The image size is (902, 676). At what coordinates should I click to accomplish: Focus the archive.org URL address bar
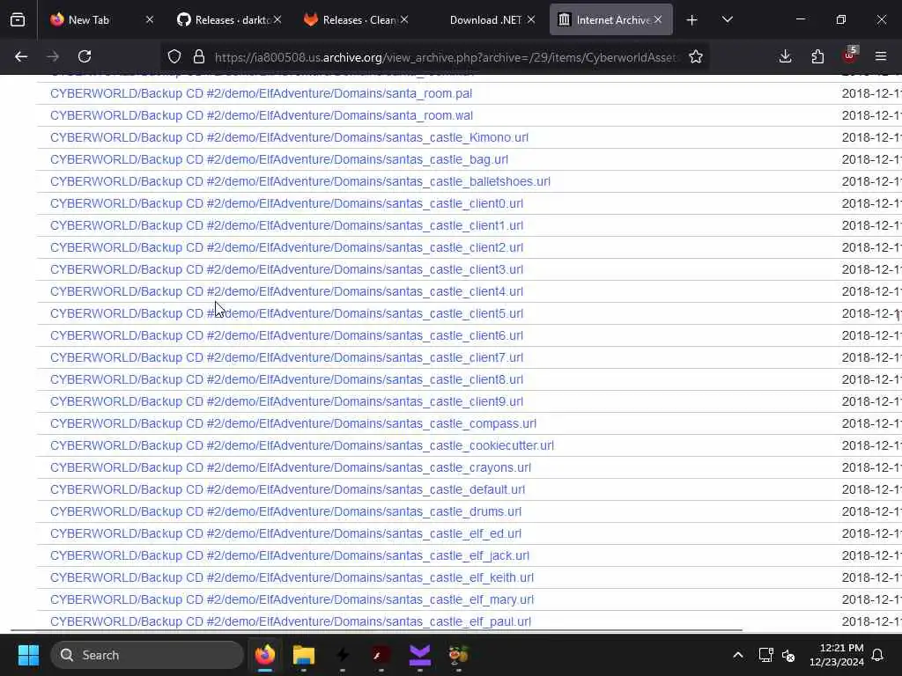click(x=446, y=57)
